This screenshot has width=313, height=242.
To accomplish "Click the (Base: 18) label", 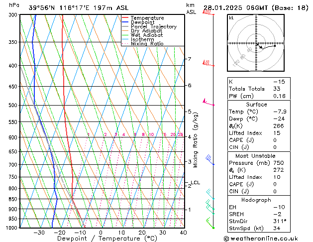I will pos(290,8).
